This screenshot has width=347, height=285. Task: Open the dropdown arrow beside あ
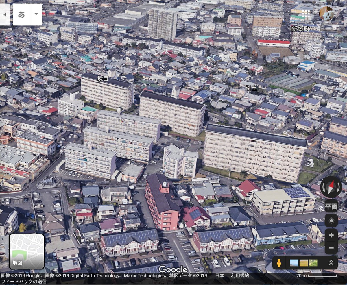[36, 14]
